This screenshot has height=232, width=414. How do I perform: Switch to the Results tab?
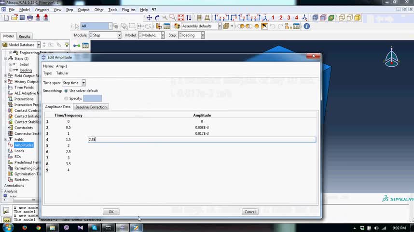24,36
